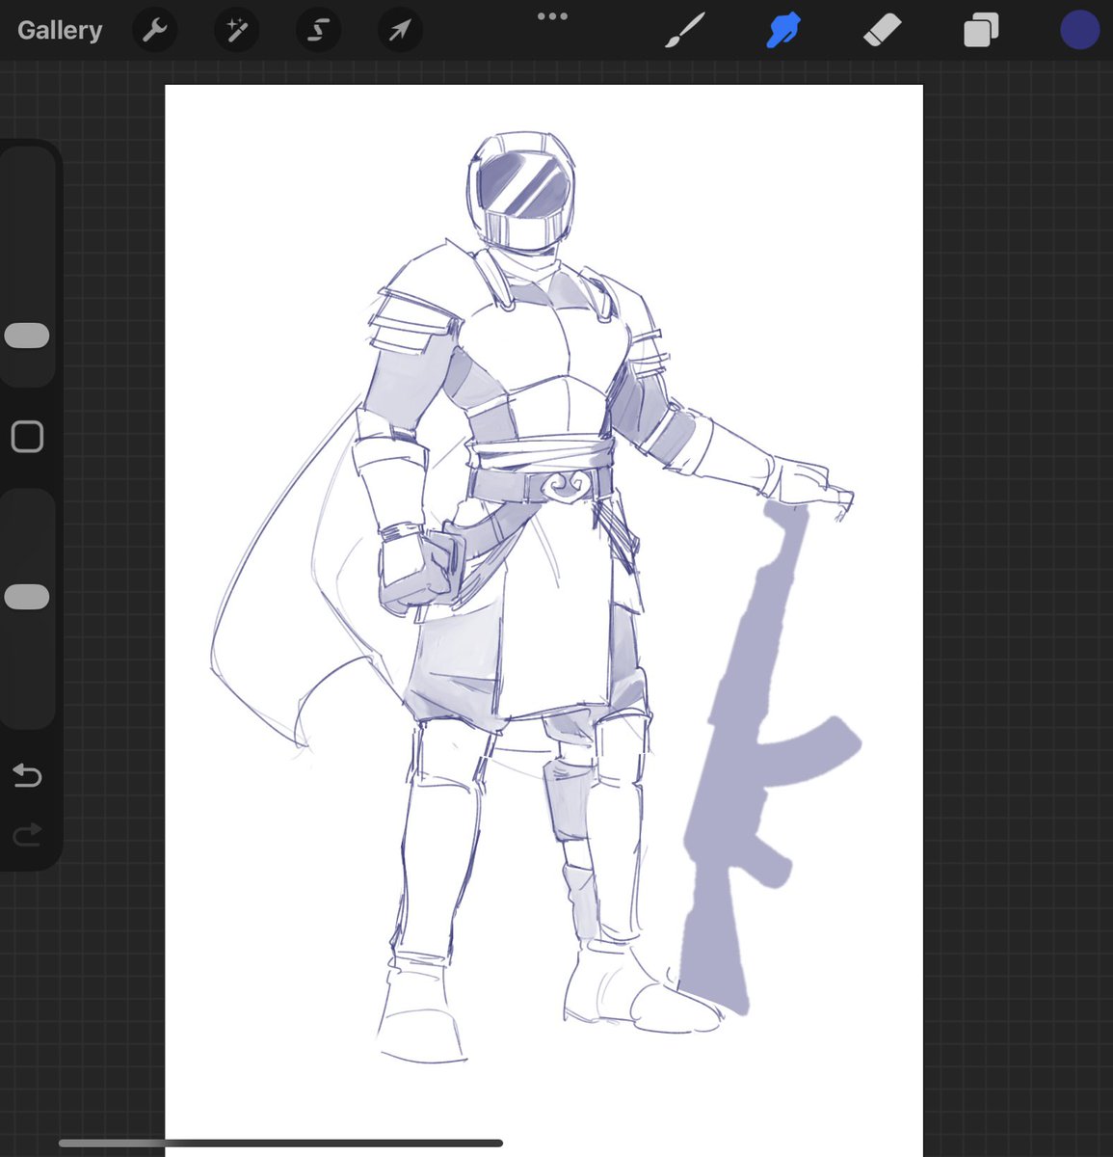
Task: Select the Brush tool
Action: pos(685,31)
